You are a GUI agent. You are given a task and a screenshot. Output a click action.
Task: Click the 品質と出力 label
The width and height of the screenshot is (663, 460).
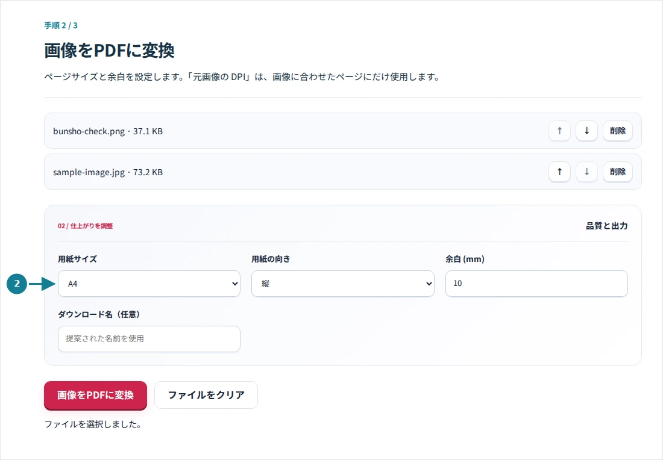pos(606,226)
